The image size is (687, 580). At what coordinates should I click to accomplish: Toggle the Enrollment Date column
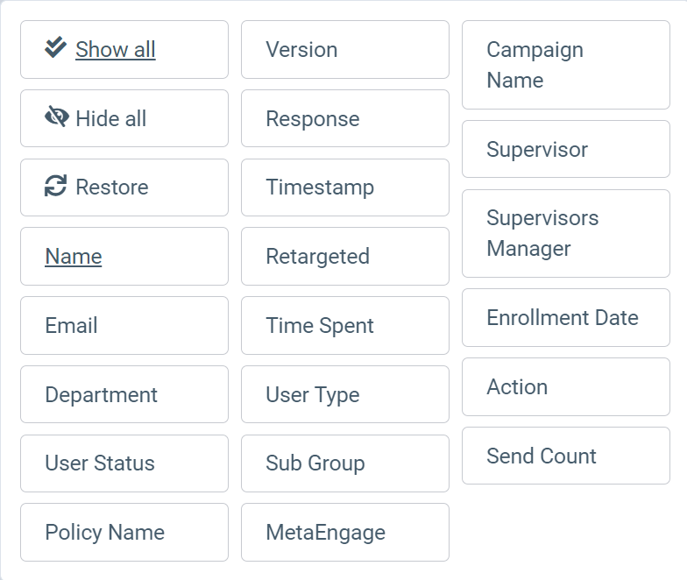(566, 317)
